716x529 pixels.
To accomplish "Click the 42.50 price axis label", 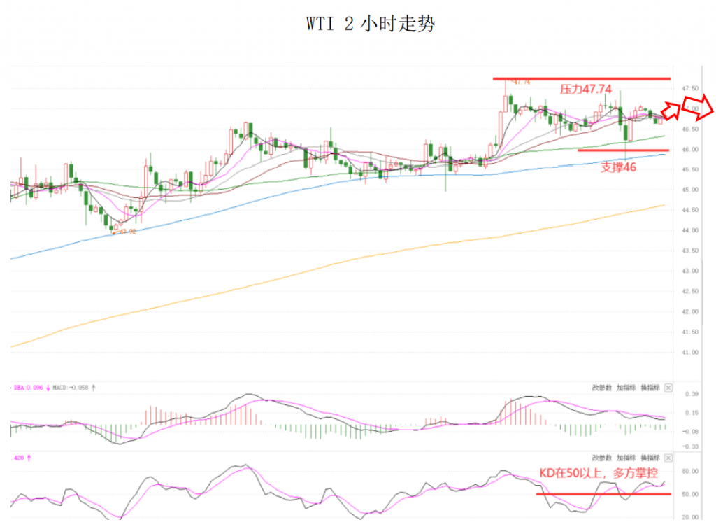I will (x=690, y=292).
